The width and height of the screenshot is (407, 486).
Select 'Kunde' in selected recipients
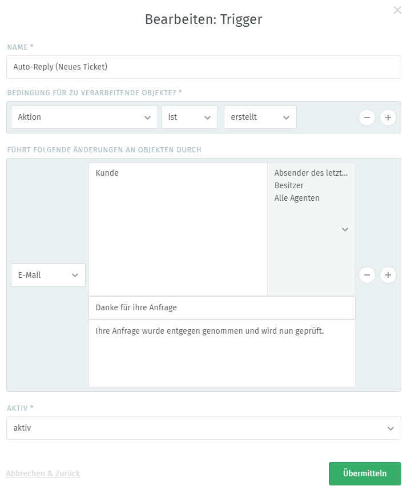(107, 173)
